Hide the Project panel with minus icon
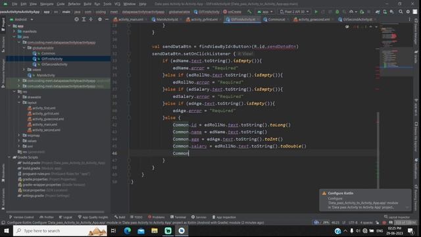 tap(107, 19)
